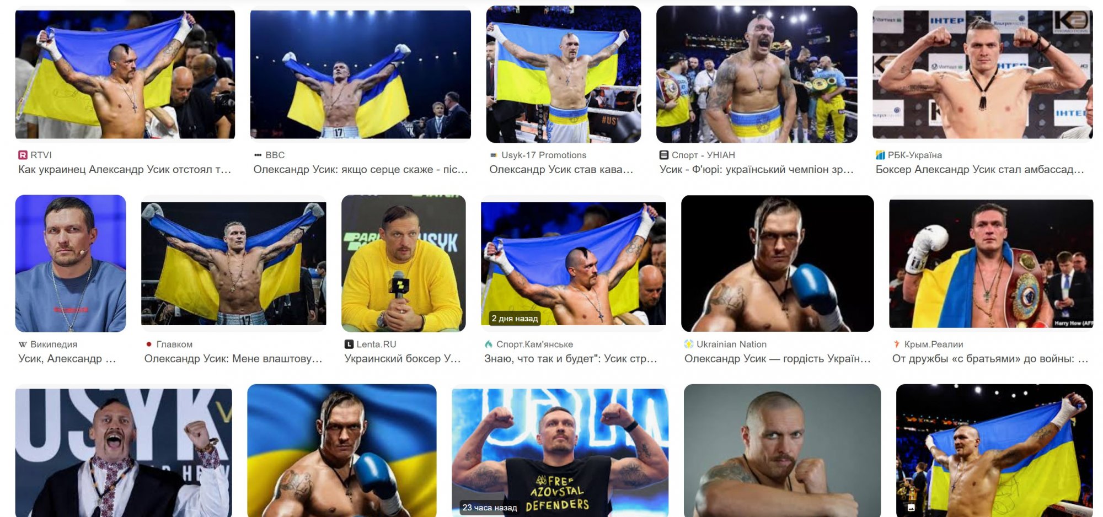Click the RTVI source favicon
This screenshot has height=517, width=1103.
pyautogui.click(x=23, y=155)
